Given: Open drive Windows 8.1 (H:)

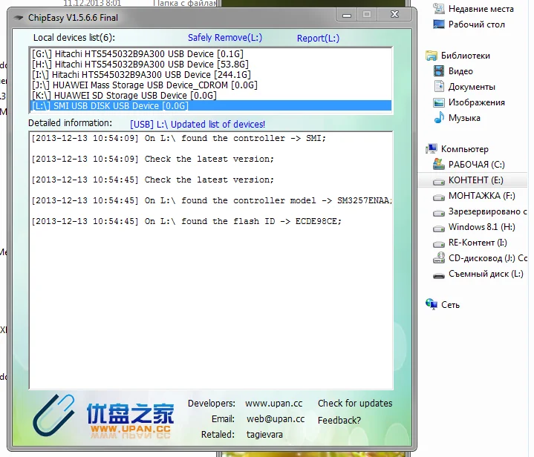Looking at the screenshot, I should pos(482,227).
